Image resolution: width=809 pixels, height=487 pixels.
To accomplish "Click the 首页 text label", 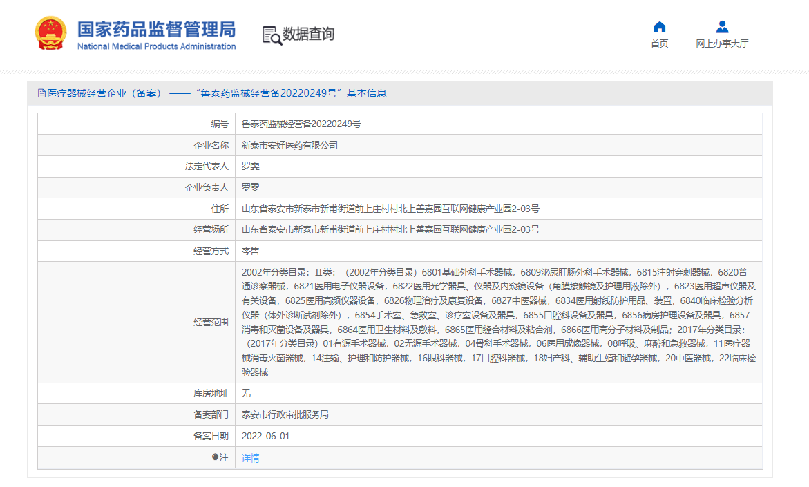I will [659, 44].
